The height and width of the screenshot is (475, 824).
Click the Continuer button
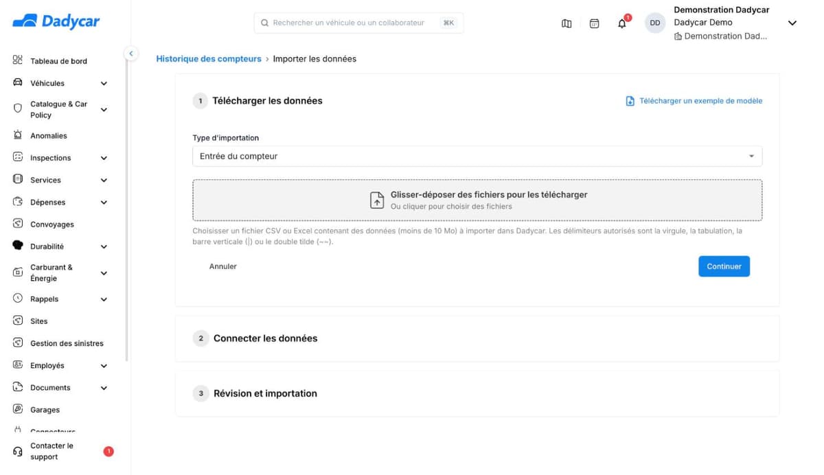coord(724,266)
